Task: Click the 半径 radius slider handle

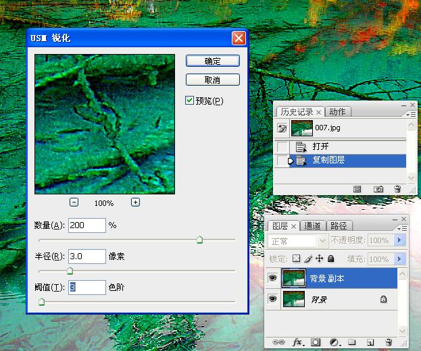Action: tap(70, 271)
